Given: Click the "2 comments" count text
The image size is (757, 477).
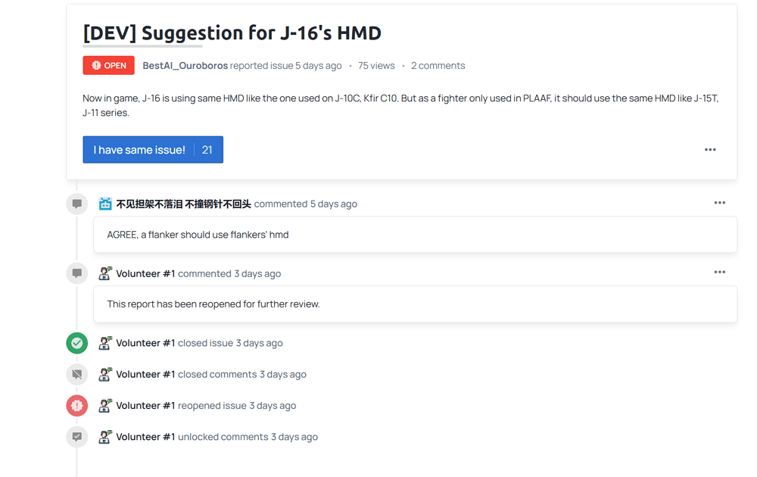Looking at the screenshot, I should (438, 66).
